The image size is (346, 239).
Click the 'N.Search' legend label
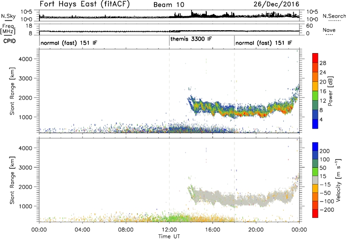tap(334, 16)
